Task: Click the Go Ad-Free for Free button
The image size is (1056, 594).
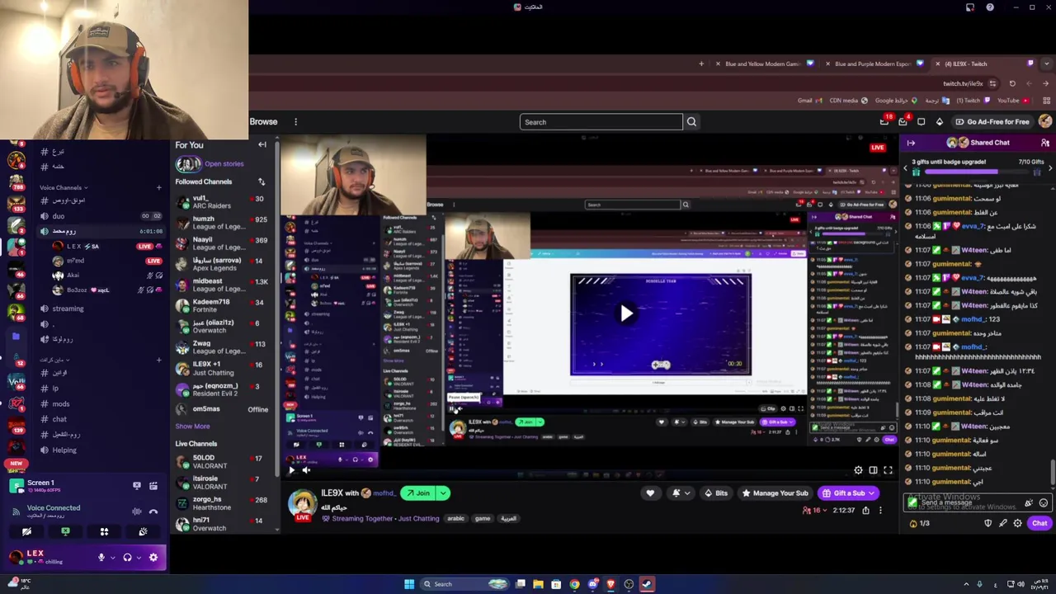Action: (x=992, y=122)
